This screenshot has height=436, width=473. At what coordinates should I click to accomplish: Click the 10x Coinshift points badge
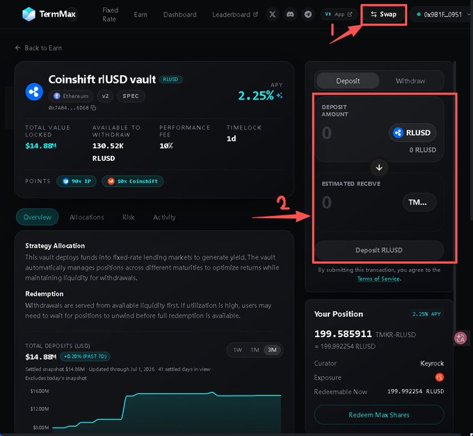133,181
